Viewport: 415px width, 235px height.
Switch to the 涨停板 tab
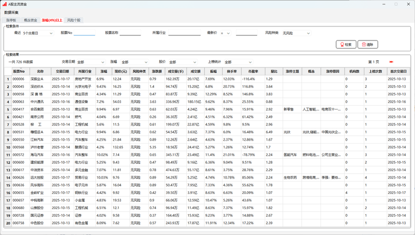11,20
